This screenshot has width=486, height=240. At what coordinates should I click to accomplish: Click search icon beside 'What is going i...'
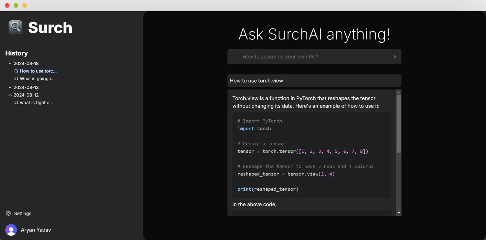[16, 78]
